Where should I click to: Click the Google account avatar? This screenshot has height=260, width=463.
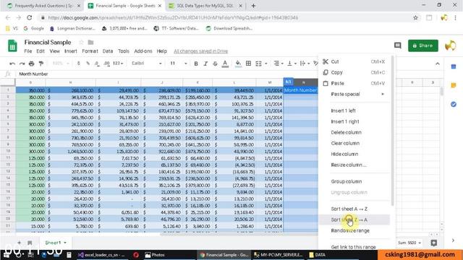(450, 45)
